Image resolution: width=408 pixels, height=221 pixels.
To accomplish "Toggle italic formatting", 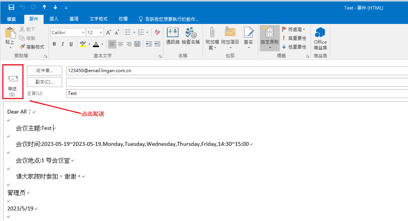I will pos(63,44).
